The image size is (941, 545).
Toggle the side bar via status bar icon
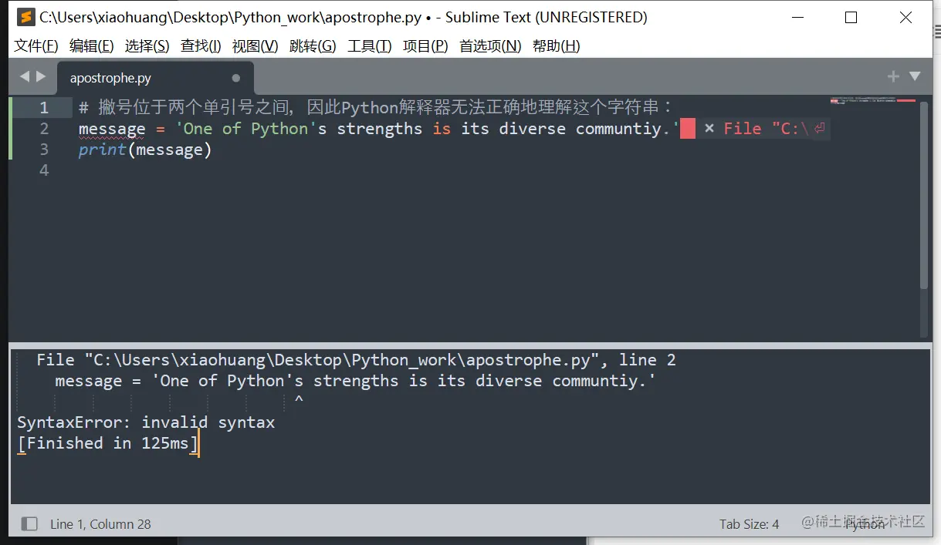tap(29, 524)
